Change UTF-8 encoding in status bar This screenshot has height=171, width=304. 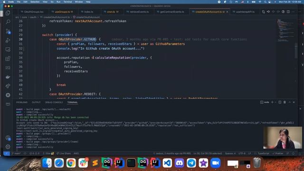(242, 153)
